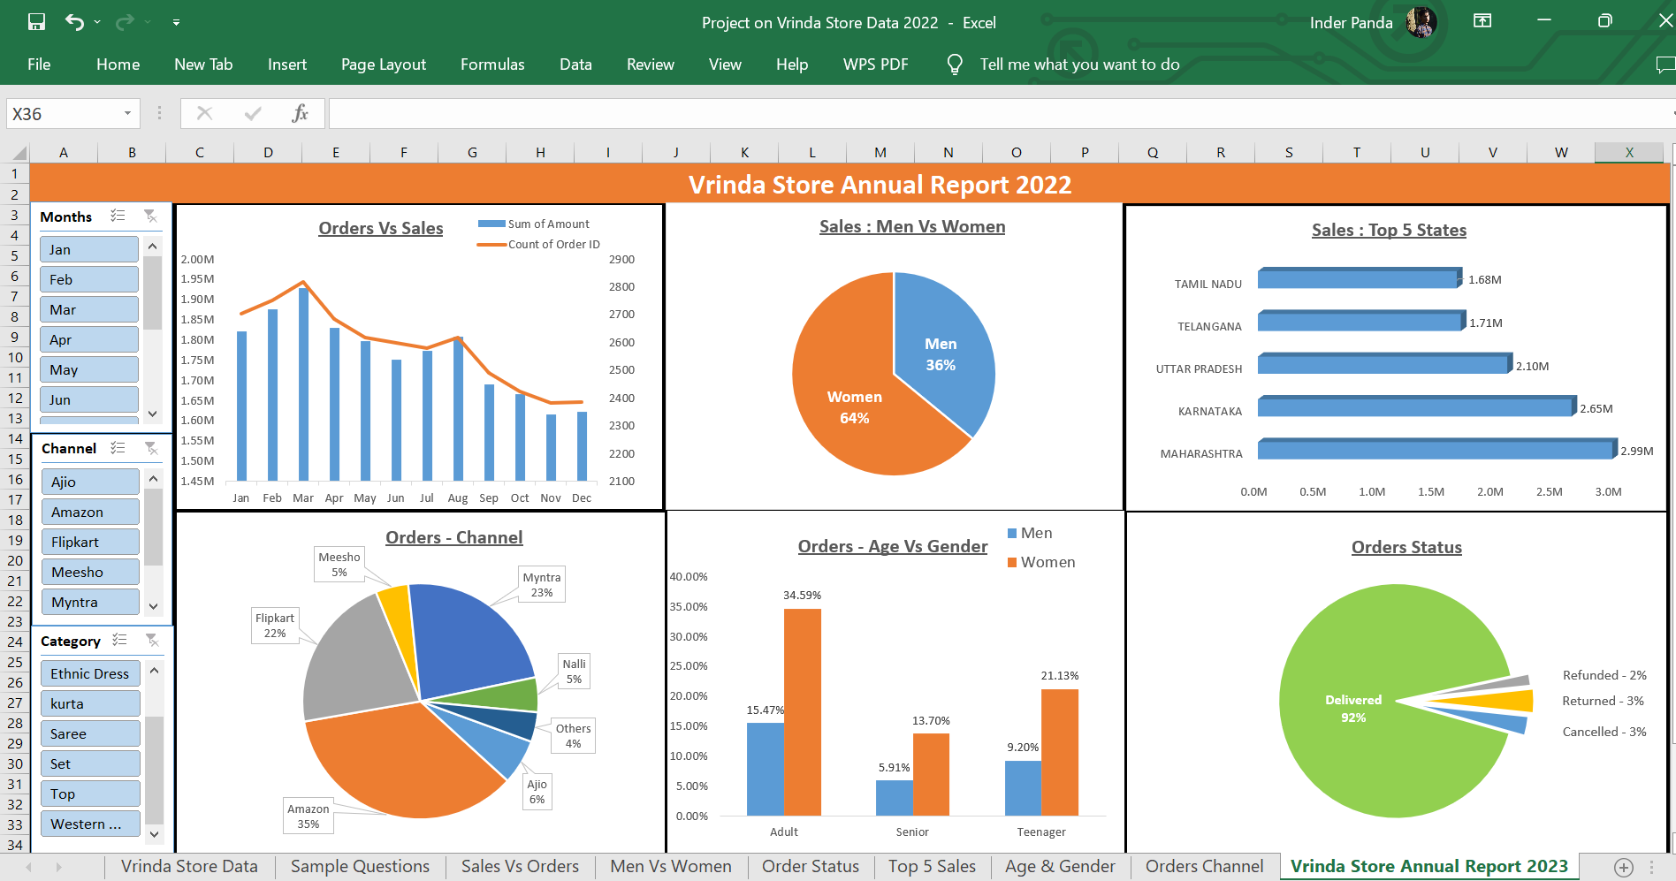Add a new worksheet with the plus button
The height and width of the screenshot is (881, 1676).
click(1625, 866)
